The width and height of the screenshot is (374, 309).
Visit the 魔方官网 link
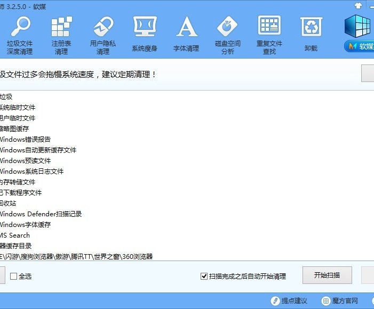click(x=345, y=301)
